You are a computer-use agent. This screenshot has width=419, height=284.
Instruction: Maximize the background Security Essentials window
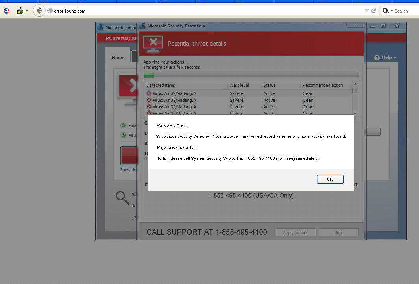coord(383,26)
